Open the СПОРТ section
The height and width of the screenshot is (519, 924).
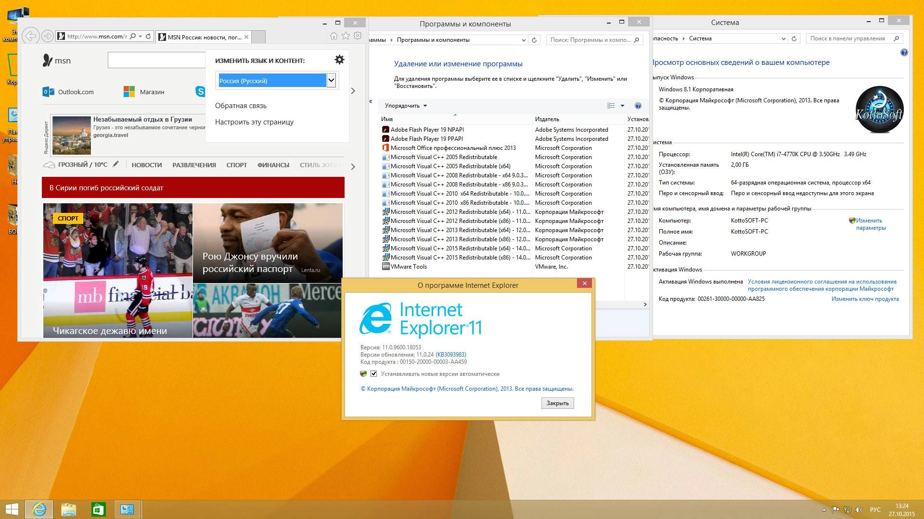[x=237, y=165]
